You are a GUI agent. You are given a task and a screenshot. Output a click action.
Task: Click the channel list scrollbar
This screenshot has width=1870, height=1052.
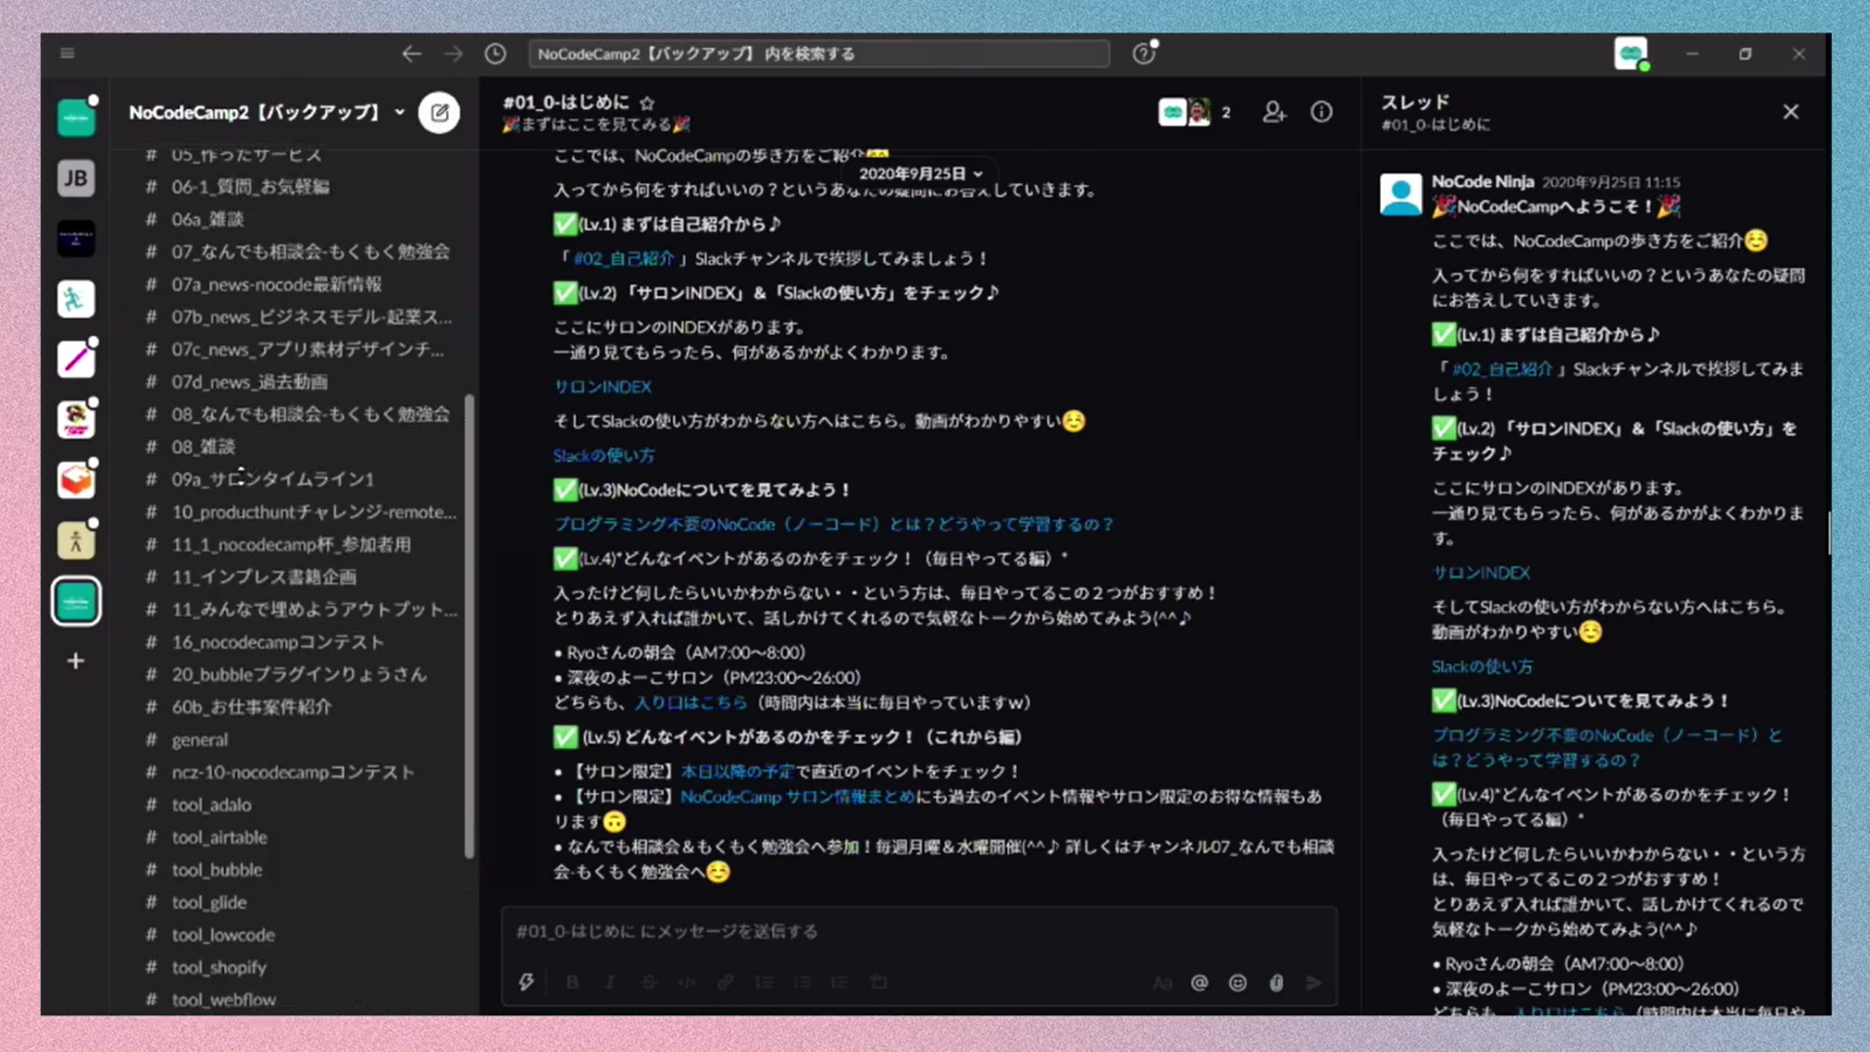coord(469,626)
